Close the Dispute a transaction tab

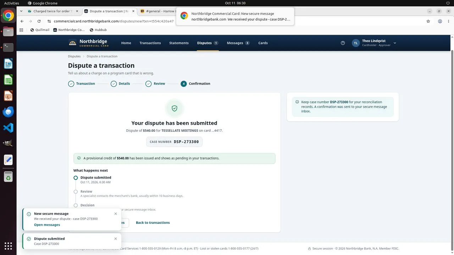(133, 11)
